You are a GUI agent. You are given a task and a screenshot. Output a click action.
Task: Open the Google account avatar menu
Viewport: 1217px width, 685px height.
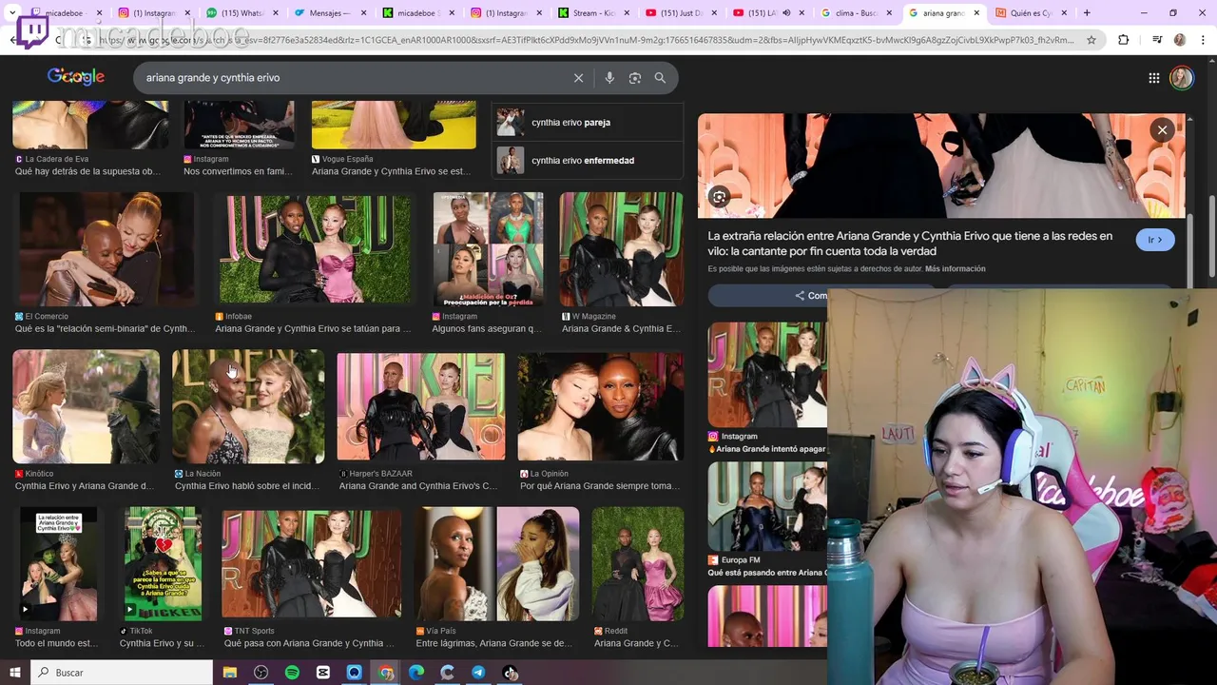pyautogui.click(x=1182, y=78)
